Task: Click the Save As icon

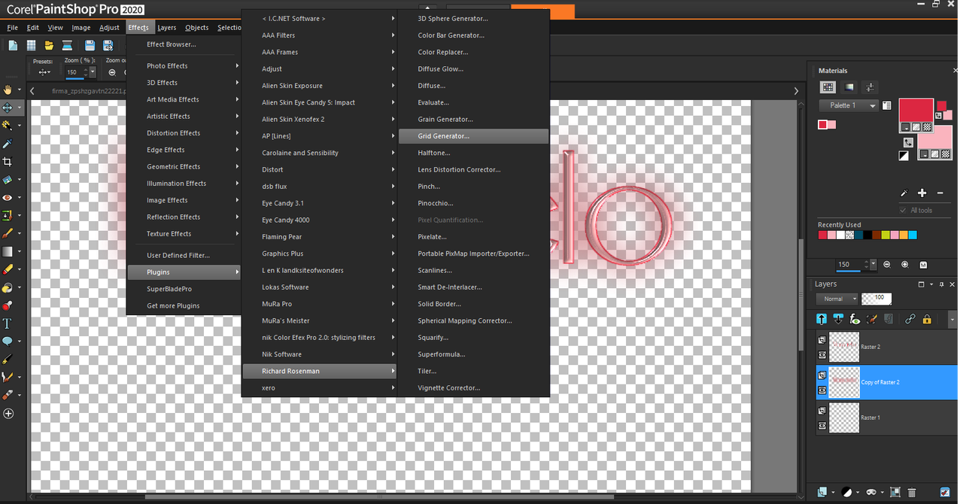Action: [108, 46]
